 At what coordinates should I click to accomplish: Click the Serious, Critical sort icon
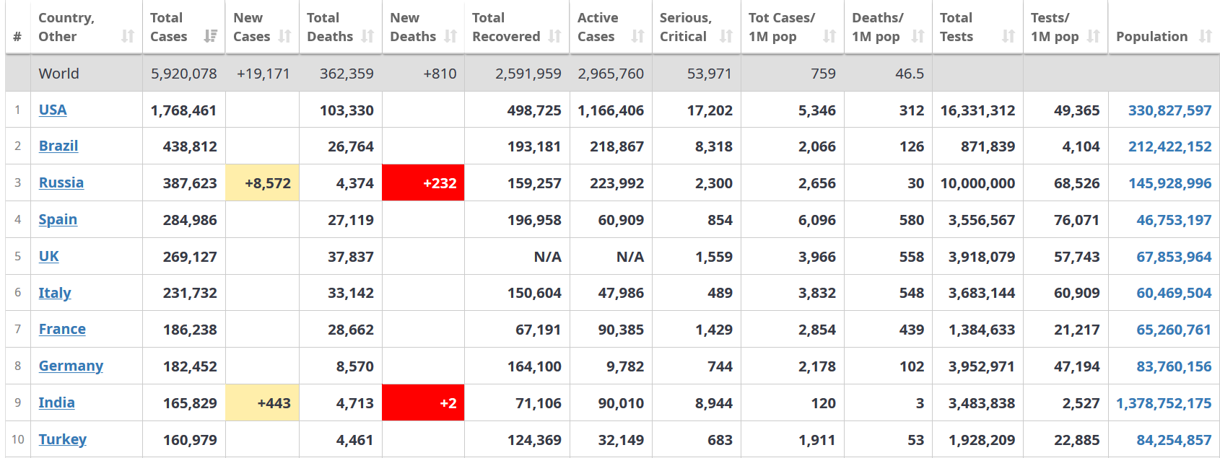click(x=726, y=36)
